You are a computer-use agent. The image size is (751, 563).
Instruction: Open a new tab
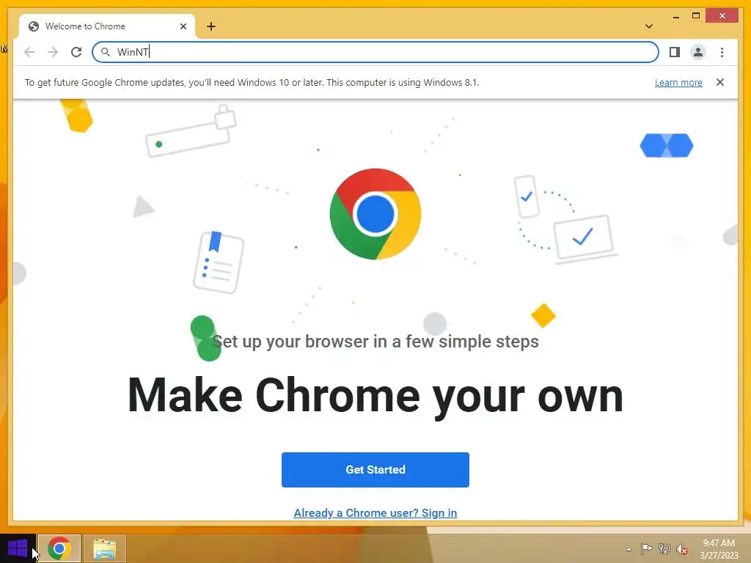[211, 26]
